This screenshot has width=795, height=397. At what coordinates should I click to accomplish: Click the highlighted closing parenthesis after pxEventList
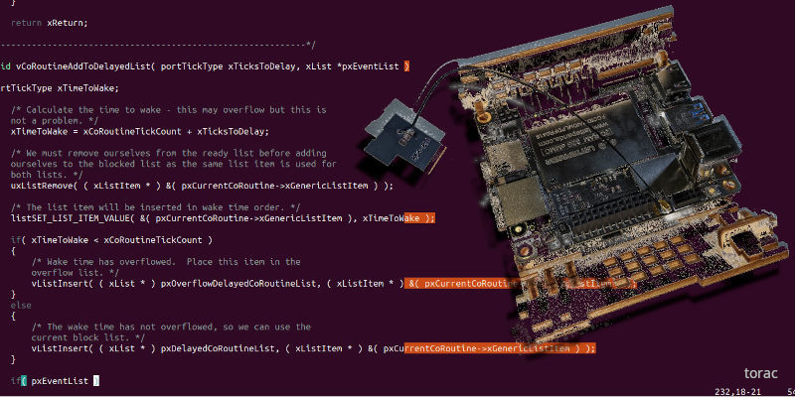[x=406, y=66]
